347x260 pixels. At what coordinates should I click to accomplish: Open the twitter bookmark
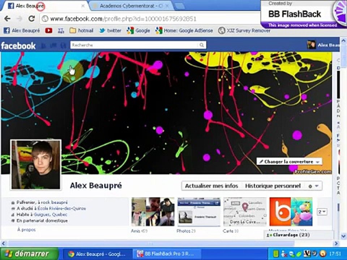coord(110,30)
